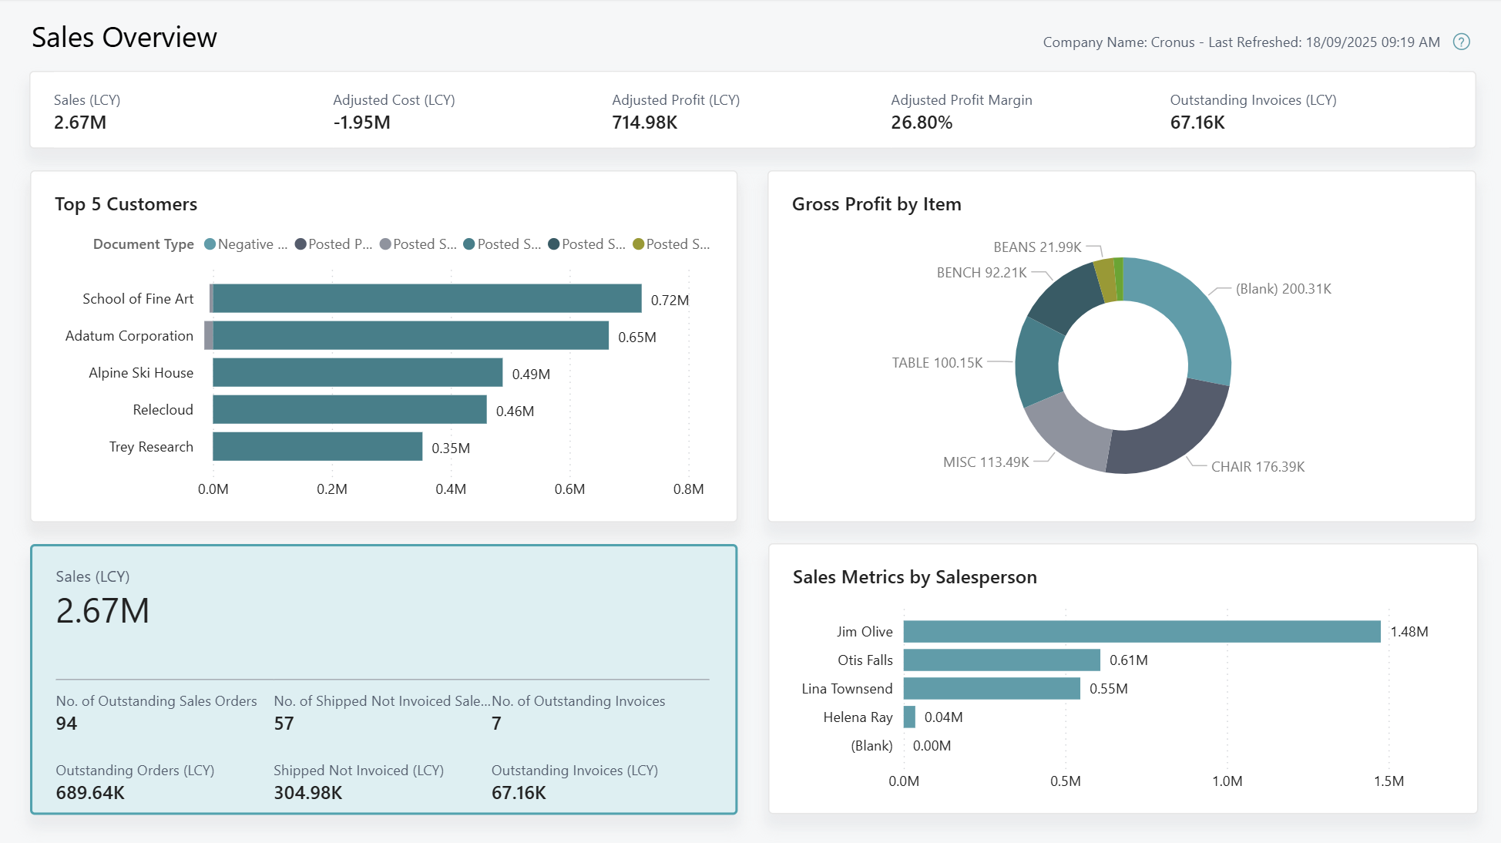Screen dimensions: 1501x843
Task: Select Jim Olive's sales bar
Action: click(1140, 631)
